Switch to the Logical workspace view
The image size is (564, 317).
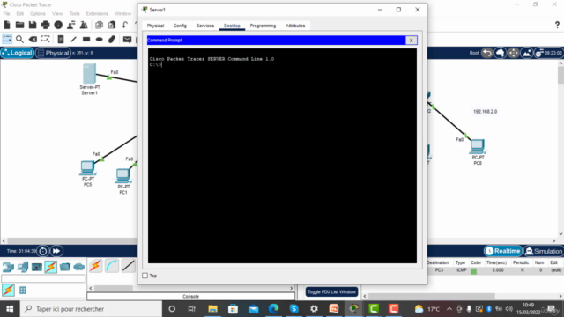[17, 53]
